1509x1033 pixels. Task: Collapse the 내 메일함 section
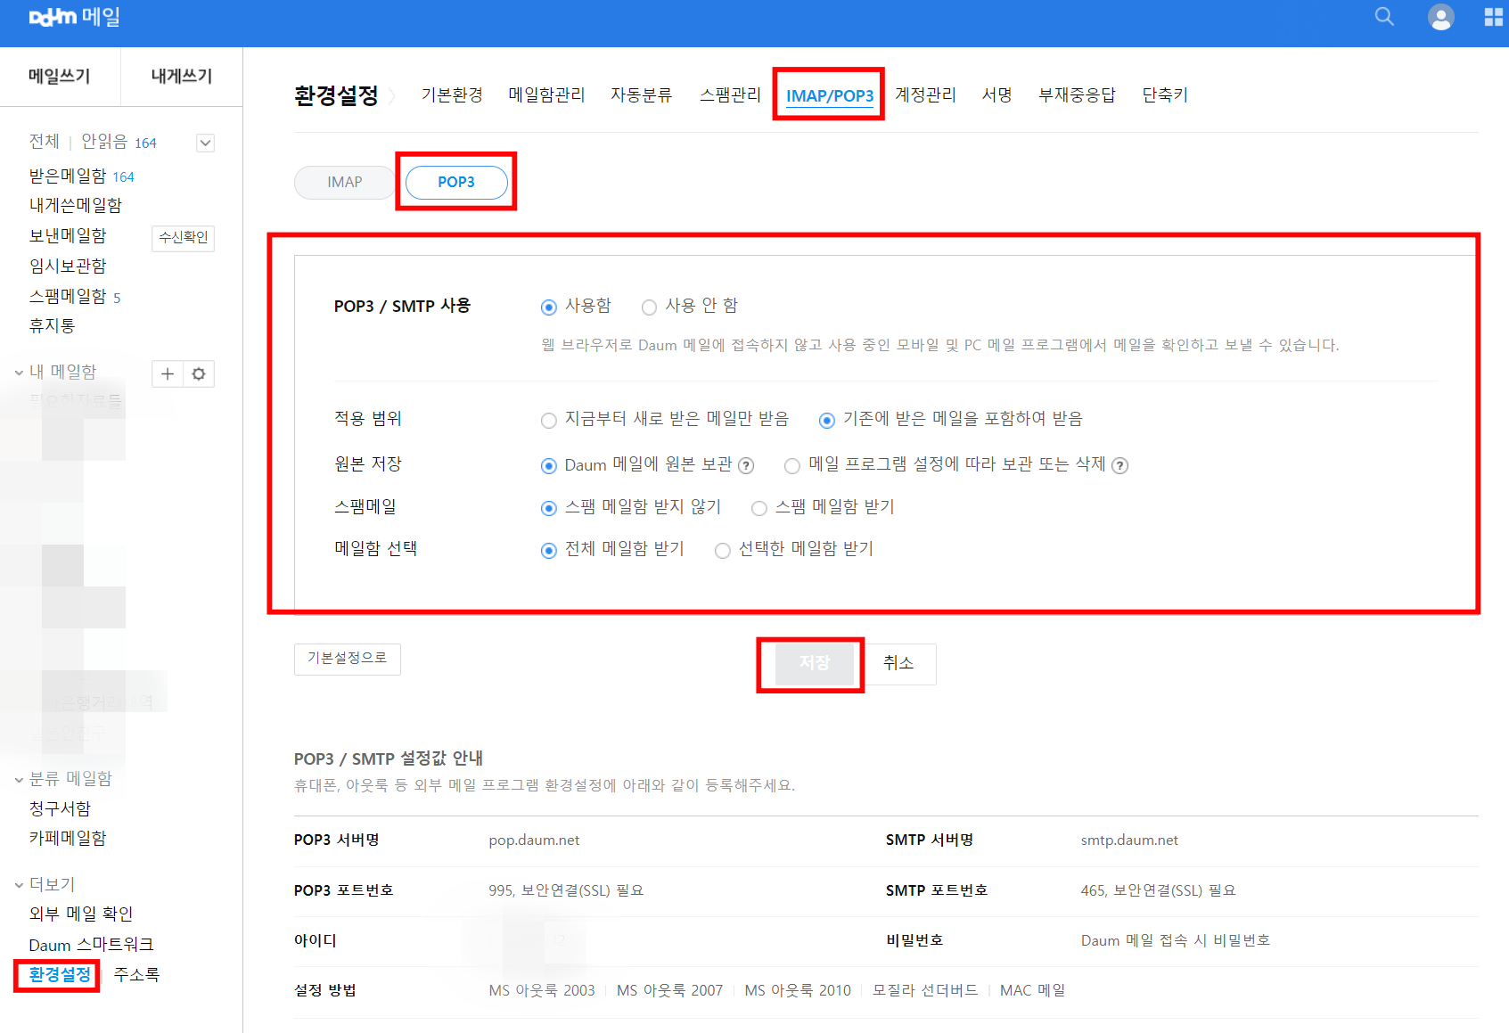coord(17,371)
